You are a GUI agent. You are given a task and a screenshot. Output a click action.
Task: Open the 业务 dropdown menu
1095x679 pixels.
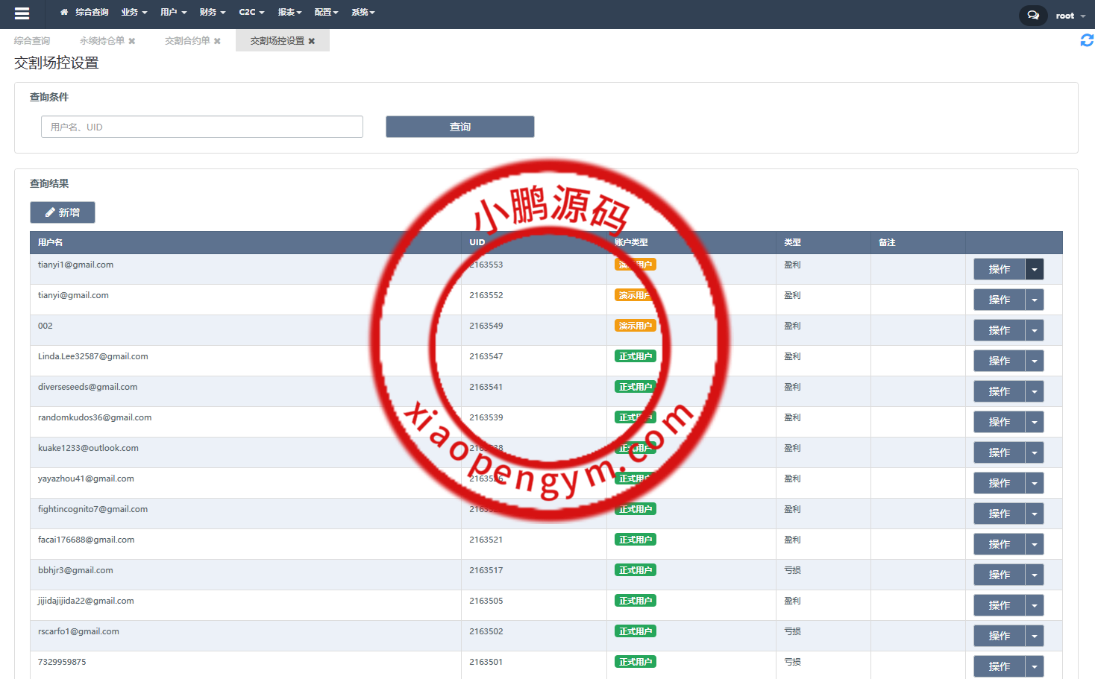click(x=134, y=13)
